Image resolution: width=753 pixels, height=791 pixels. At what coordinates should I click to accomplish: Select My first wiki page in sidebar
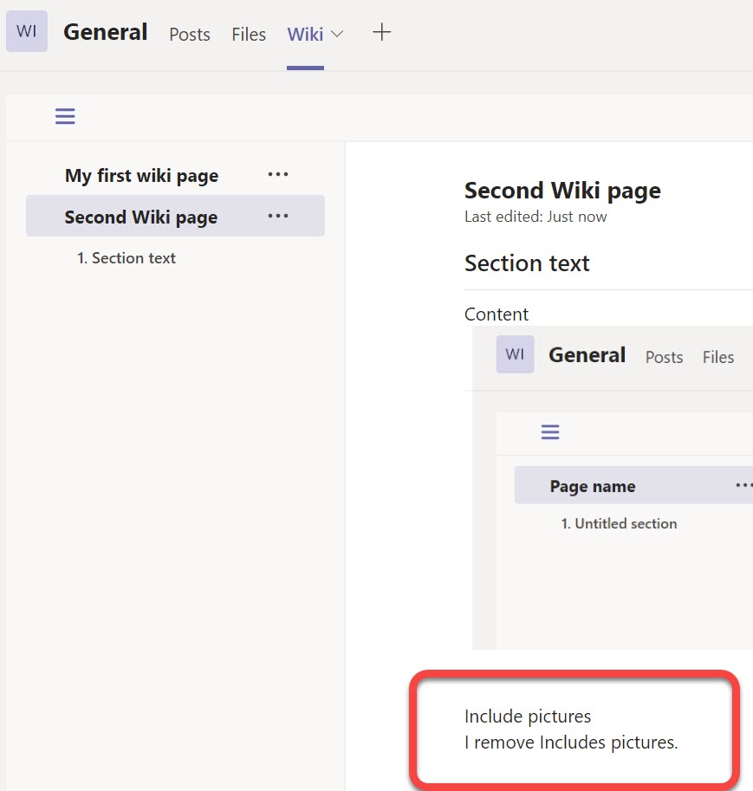tap(141, 176)
